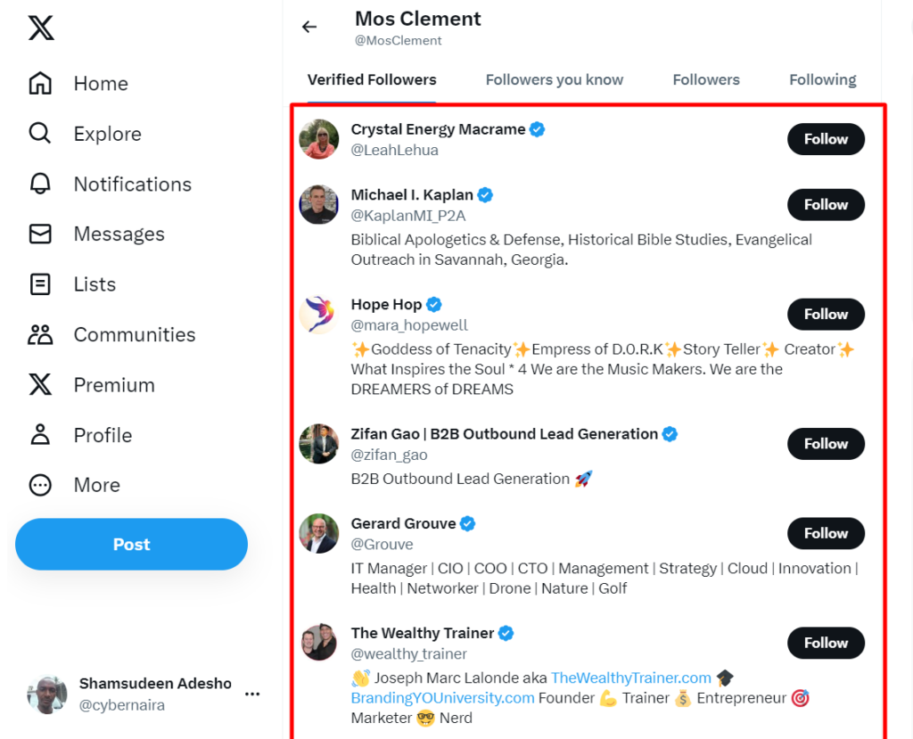Select the Verified Followers tab
The width and height of the screenshot is (913, 739).
click(371, 79)
